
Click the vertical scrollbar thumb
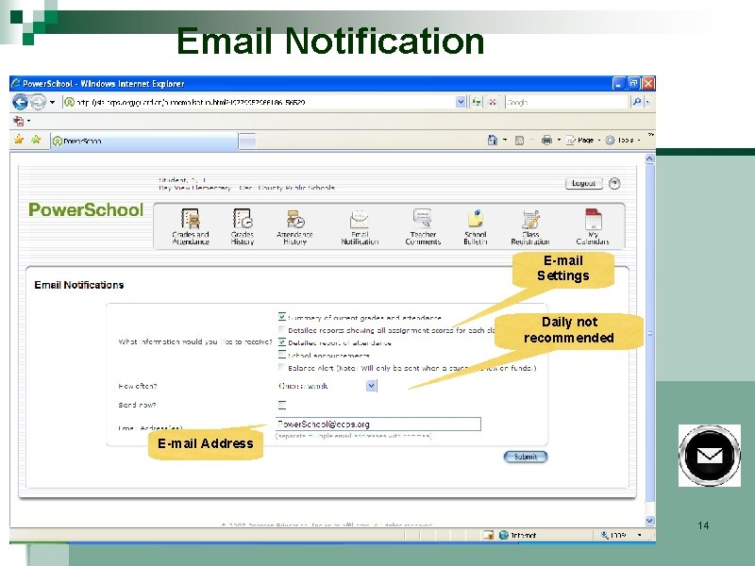[x=649, y=333]
